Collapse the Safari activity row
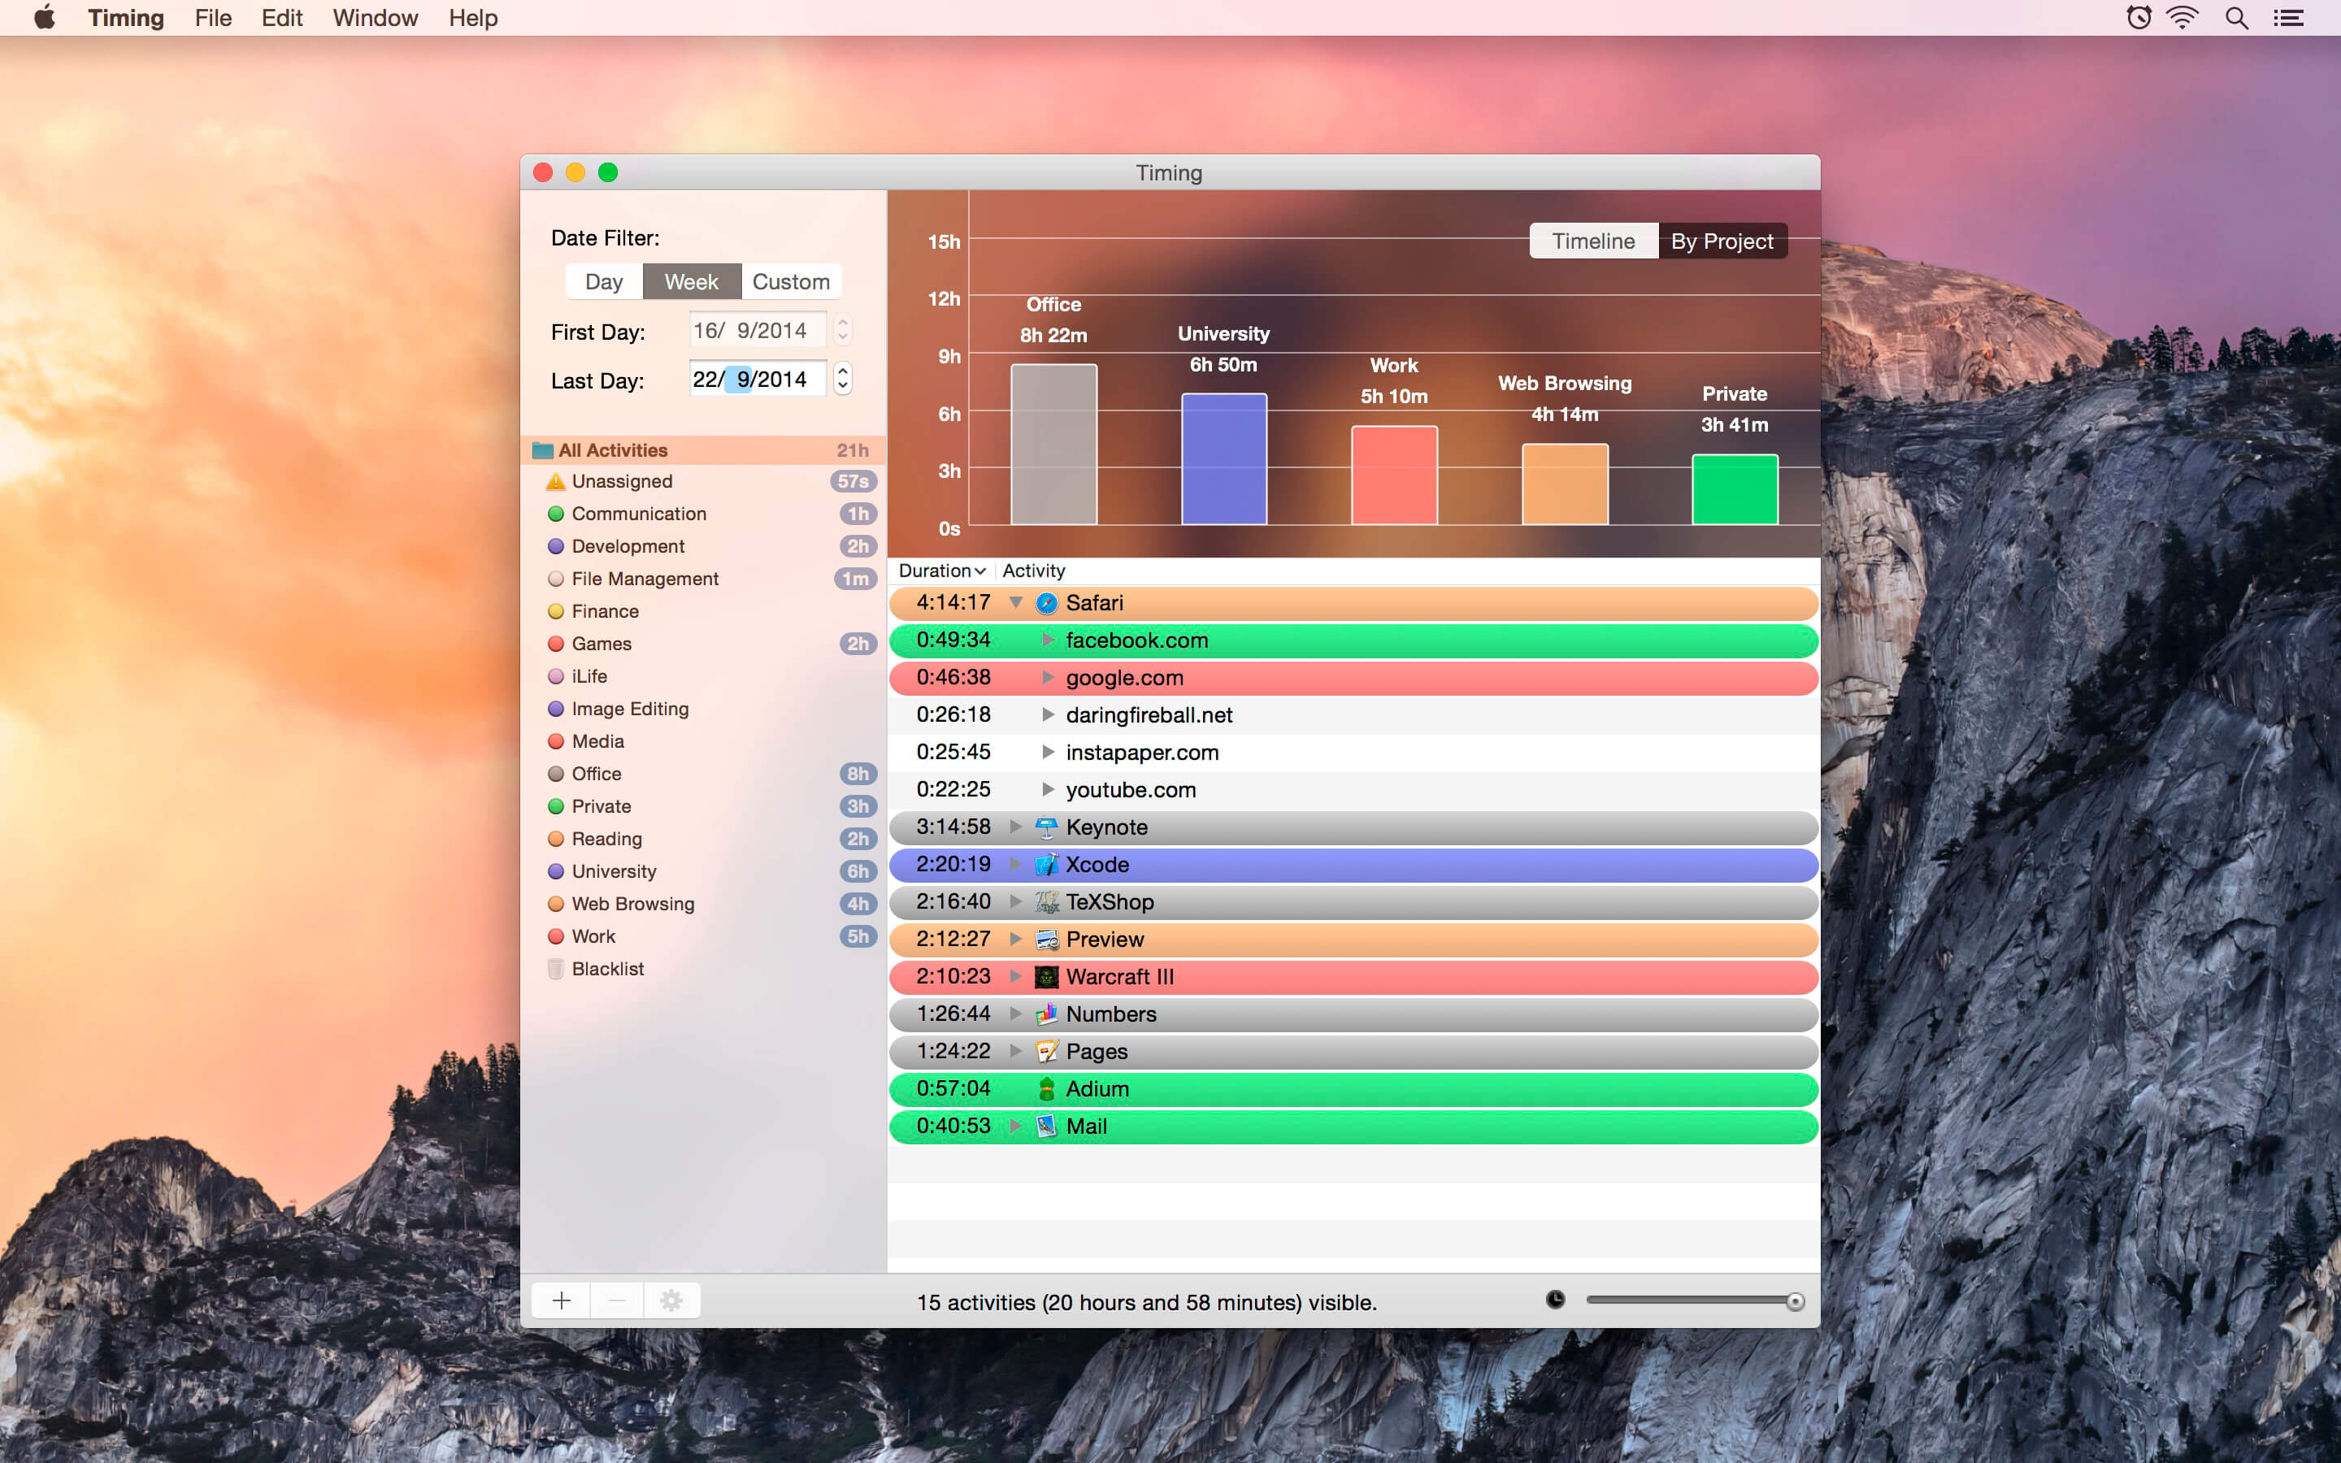This screenshot has width=2341, height=1463. 1016,603
